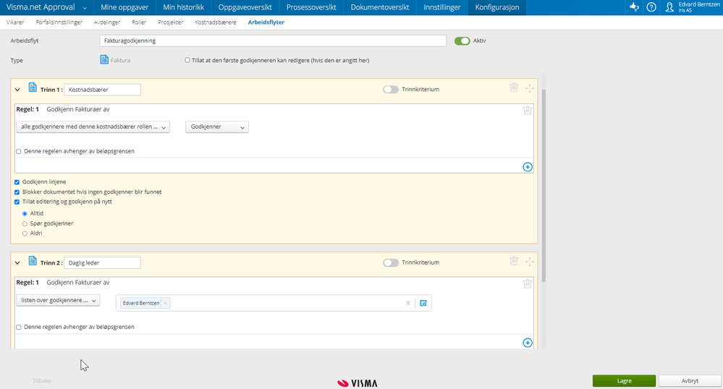723x389 pixels.
Task: Click the Avbryt button
Action: pos(690,381)
